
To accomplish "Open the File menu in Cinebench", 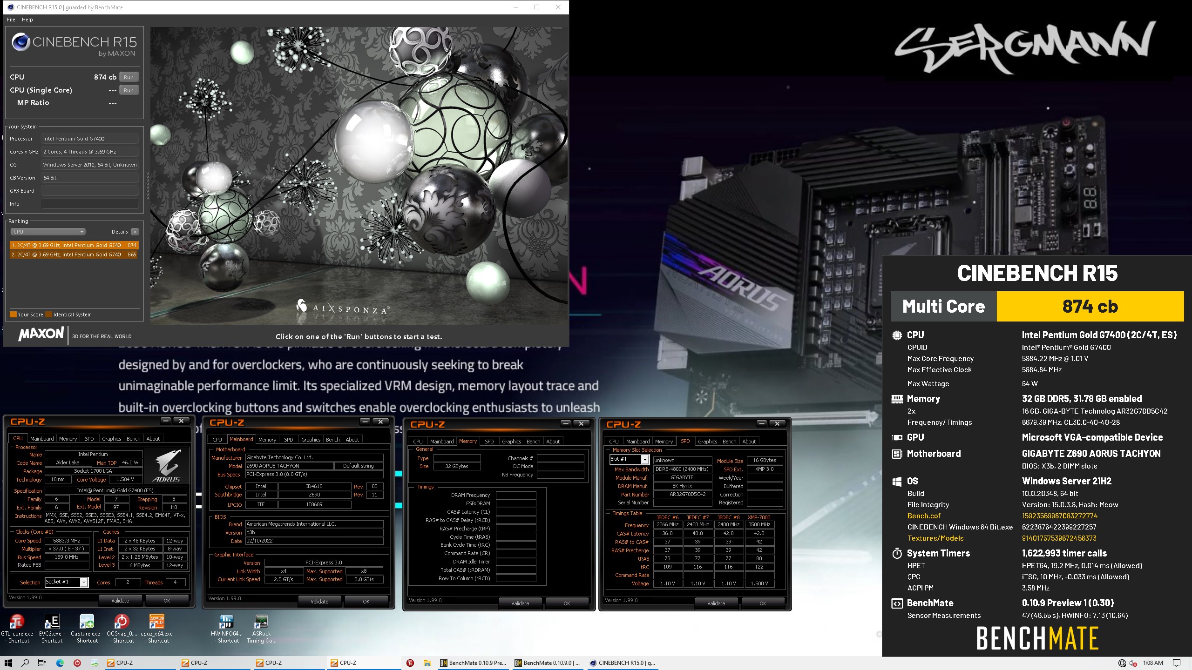I will point(11,20).
